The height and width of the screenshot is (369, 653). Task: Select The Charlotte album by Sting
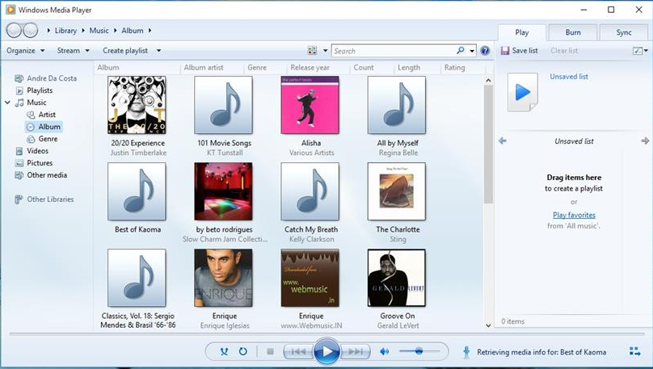tap(397, 191)
